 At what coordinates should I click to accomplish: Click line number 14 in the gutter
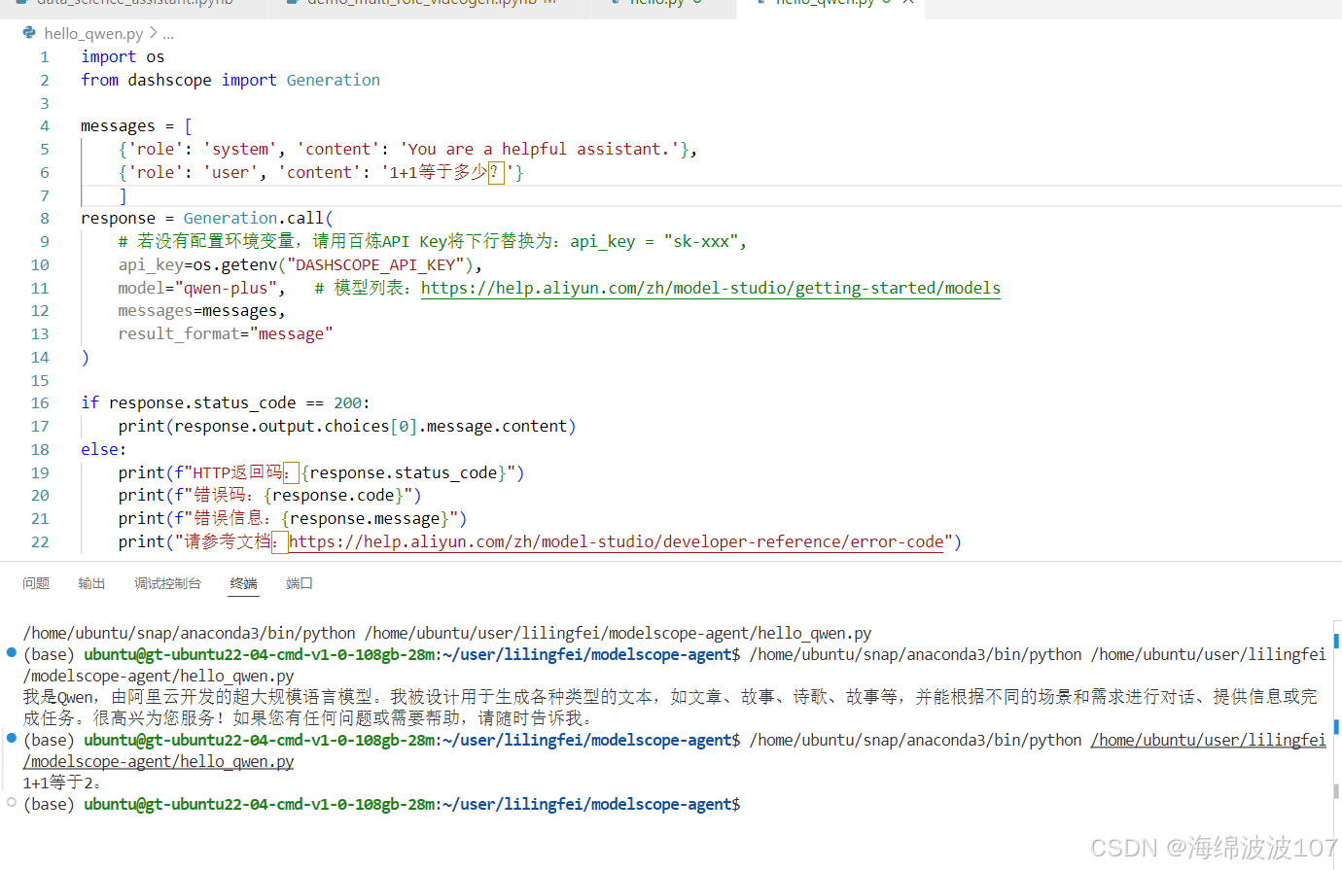(x=40, y=357)
